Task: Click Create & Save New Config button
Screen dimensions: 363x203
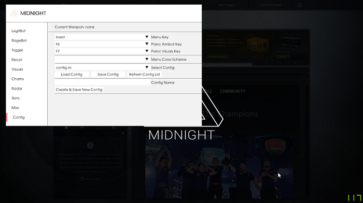Action: [79, 90]
